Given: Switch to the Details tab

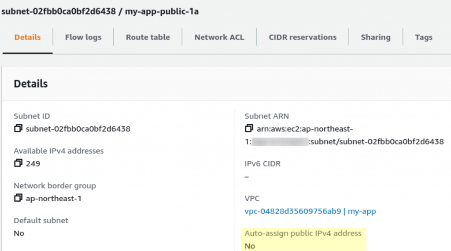Looking at the screenshot, I should [x=27, y=37].
